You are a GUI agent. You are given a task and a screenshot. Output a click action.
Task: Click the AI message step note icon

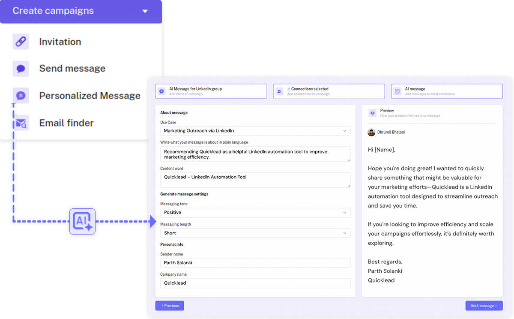(x=397, y=91)
